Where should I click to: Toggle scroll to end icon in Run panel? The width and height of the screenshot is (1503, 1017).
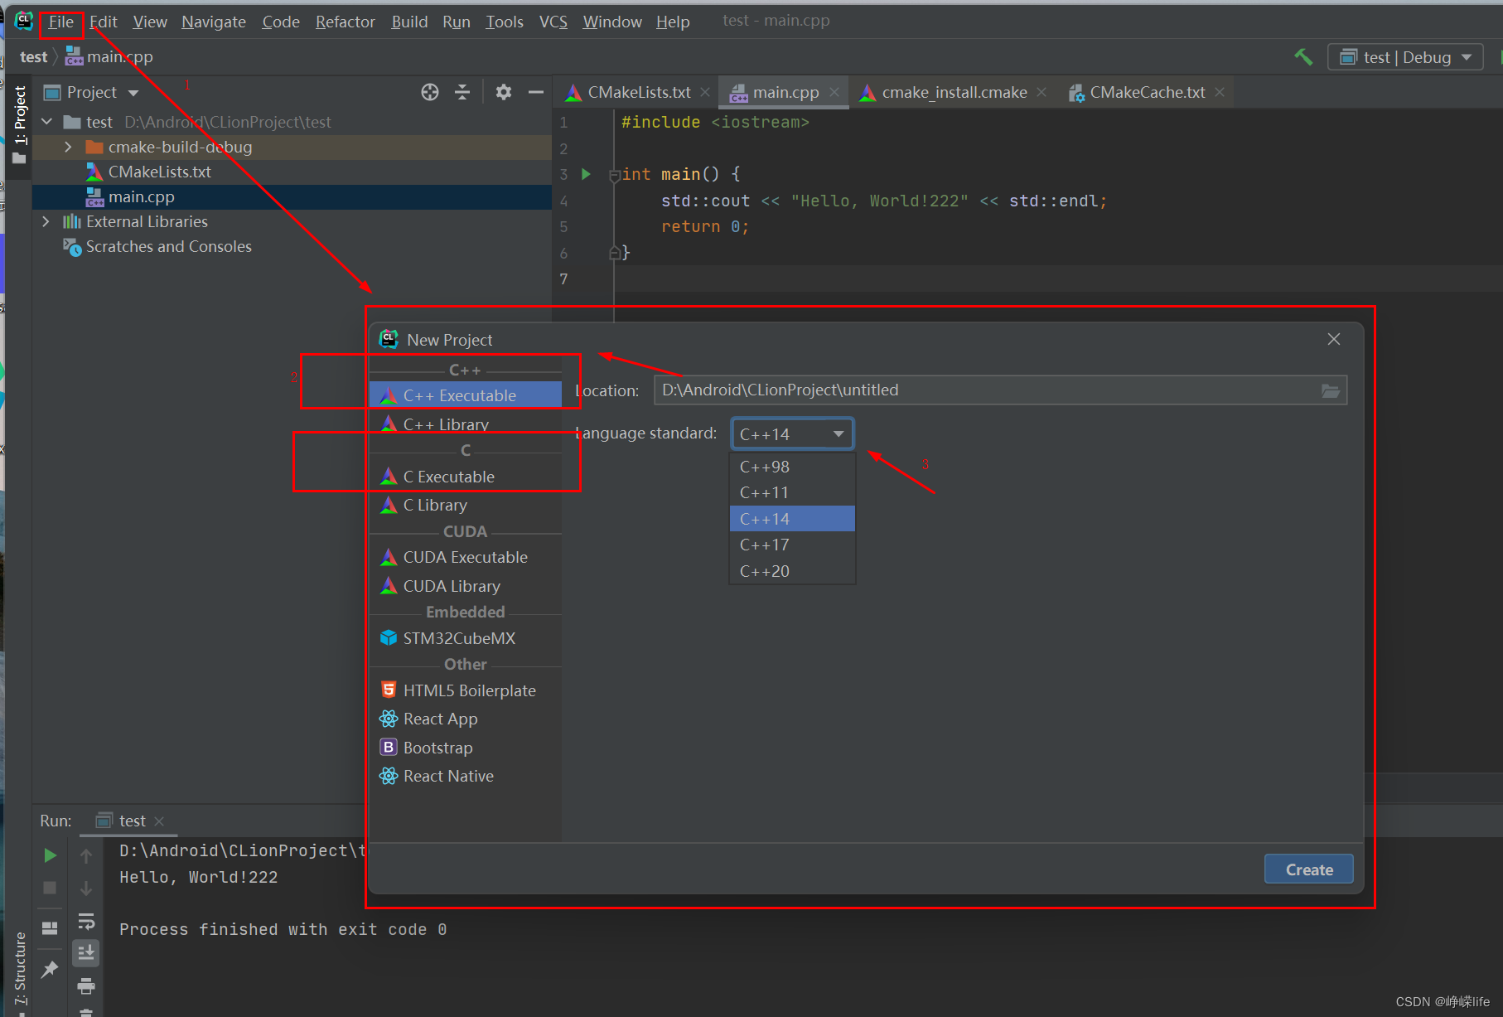[86, 953]
